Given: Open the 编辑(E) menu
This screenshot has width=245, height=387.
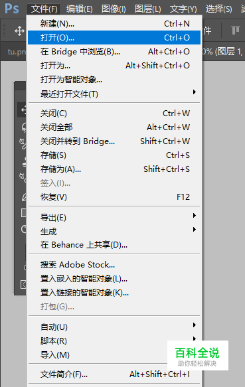Looking at the screenshot, I should pos(79,9).
